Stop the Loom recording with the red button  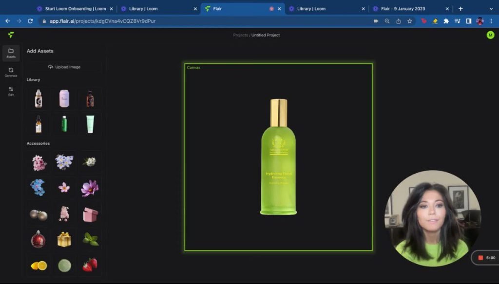coord(480,258)
